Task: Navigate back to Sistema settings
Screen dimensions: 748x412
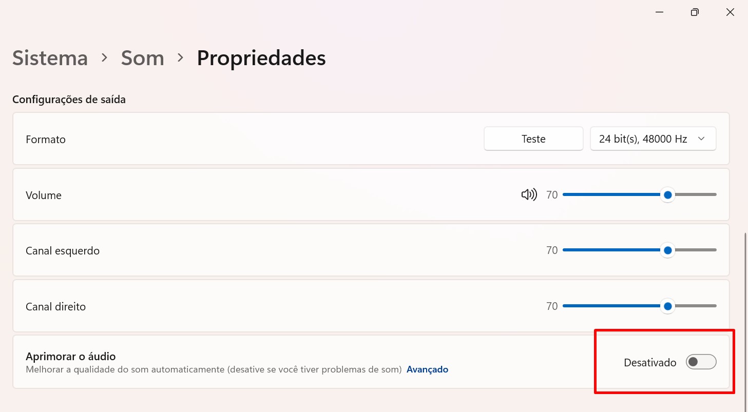Action: [49, 58]
